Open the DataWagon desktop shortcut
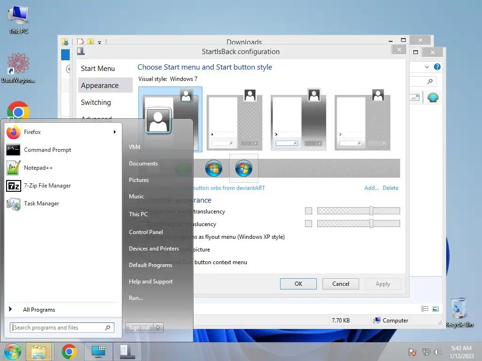This screenshot has height=361, width=482. pos(18,68)
